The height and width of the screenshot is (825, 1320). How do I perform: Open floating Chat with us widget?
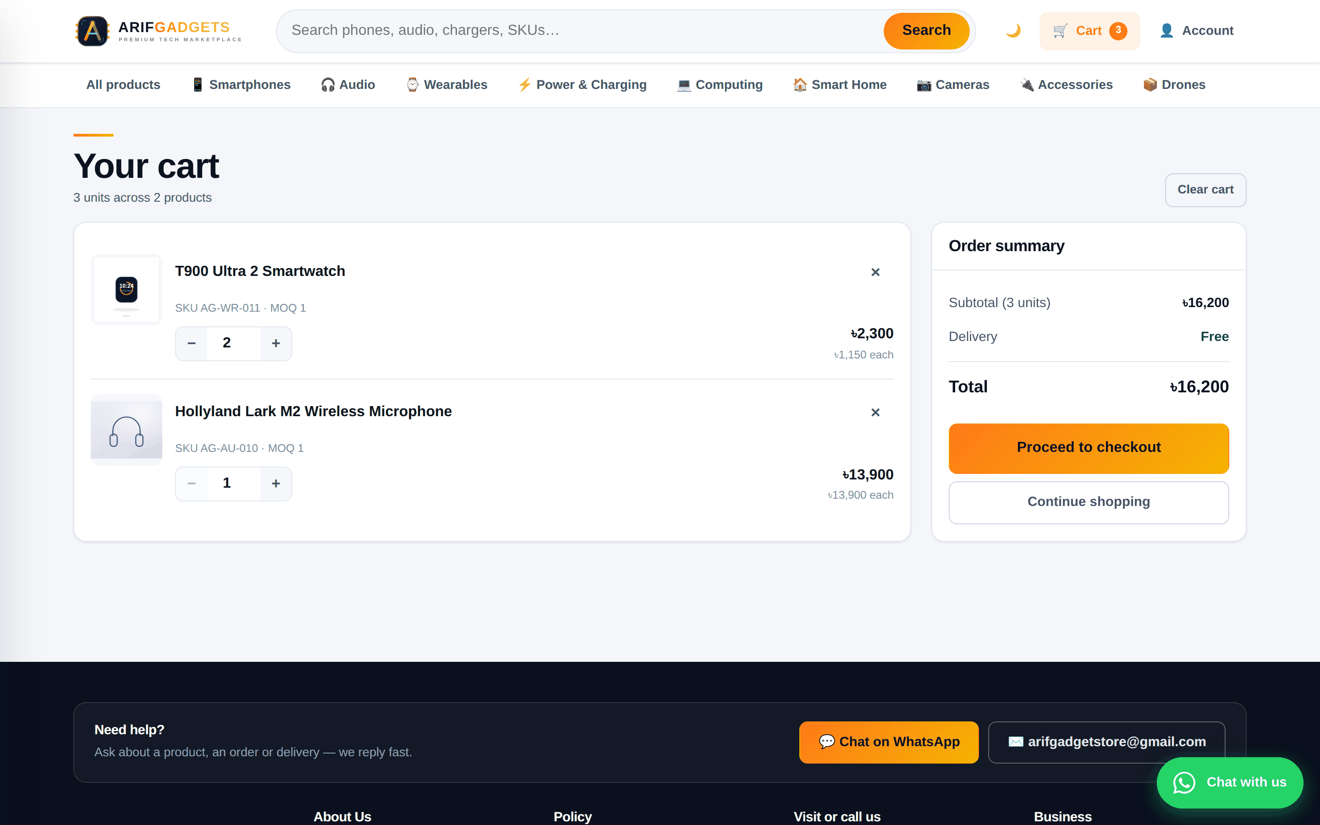pos(1230,782)
